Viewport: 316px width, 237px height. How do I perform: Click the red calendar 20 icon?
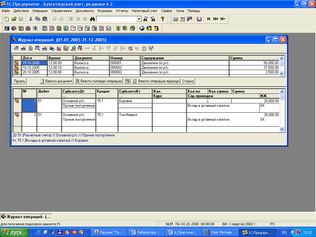(x=156, y=28)
